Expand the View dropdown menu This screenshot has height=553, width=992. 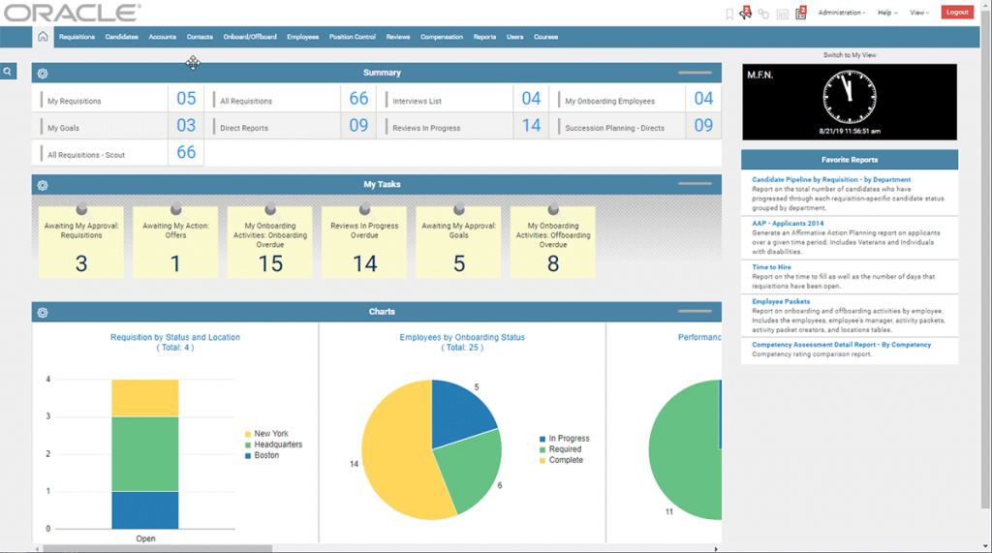(x=918, y=13)
